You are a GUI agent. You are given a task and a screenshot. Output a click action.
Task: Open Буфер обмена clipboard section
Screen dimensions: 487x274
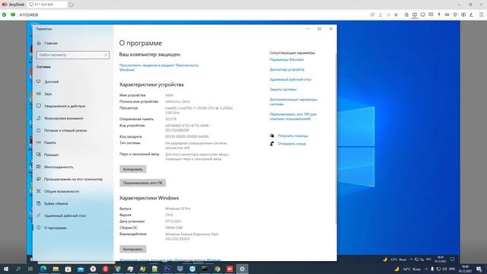pos(56,203)
